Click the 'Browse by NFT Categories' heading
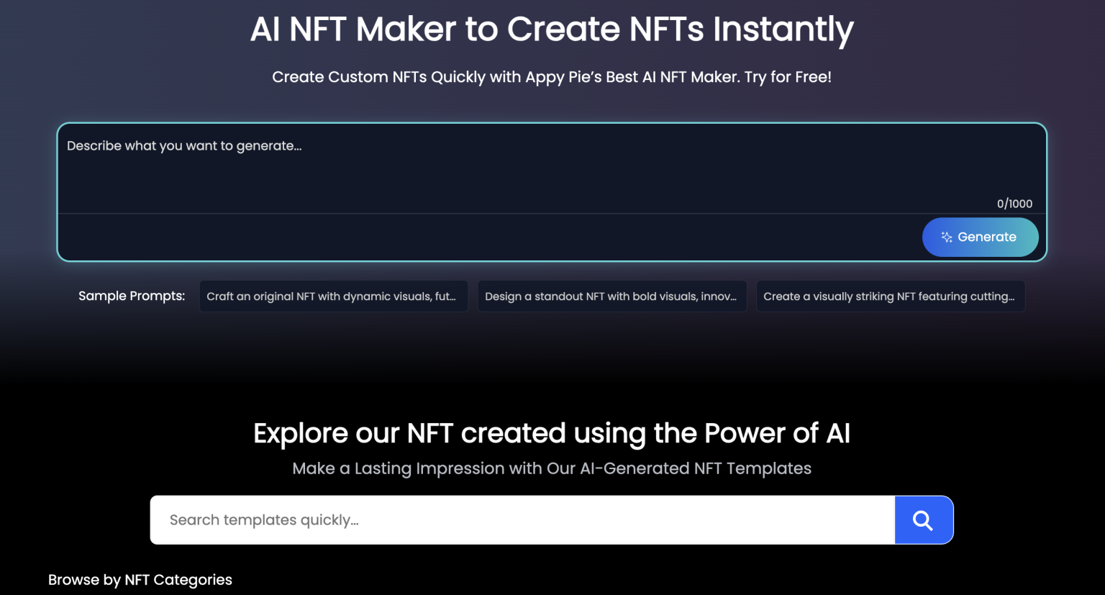 [140, 580]
